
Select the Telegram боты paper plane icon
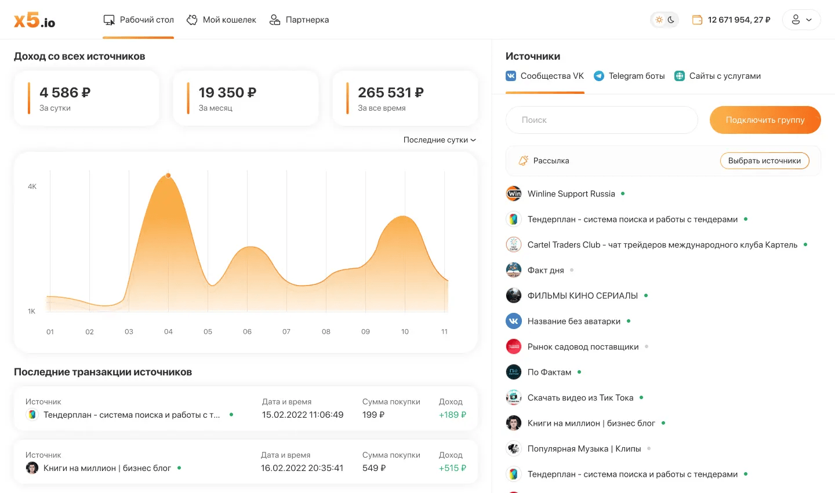[x=598, y=75]
